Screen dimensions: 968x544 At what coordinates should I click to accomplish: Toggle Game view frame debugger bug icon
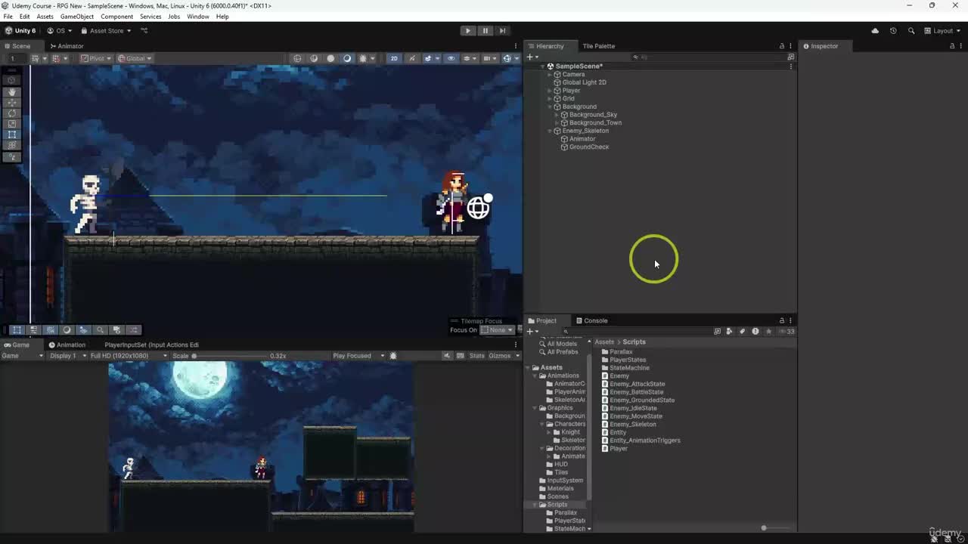(x=393, y=356)
